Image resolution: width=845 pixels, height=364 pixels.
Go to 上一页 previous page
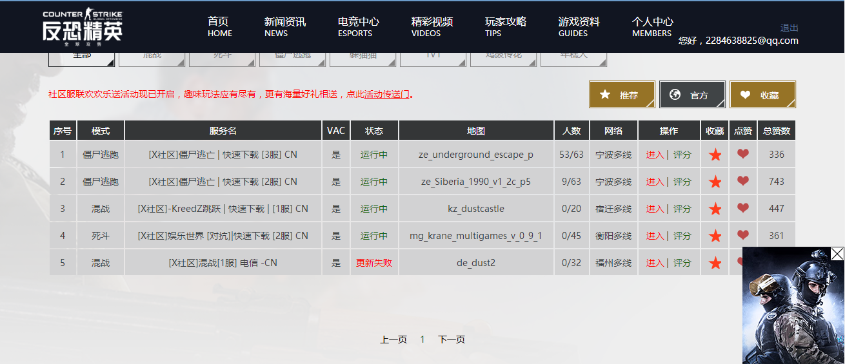click(393, 340)
